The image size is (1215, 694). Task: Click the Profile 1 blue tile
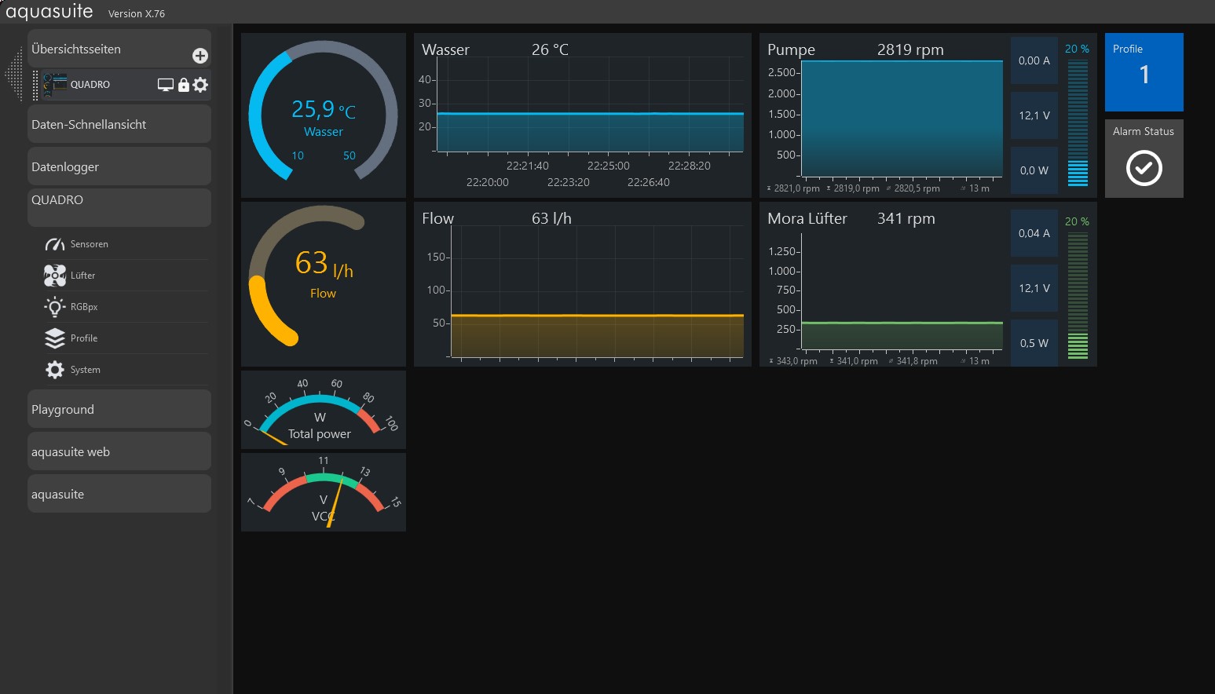click(x=1144, y=72)
